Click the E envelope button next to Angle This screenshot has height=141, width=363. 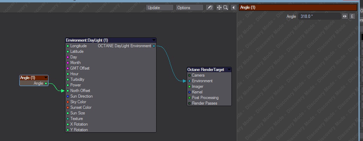(x=352, y=16)
